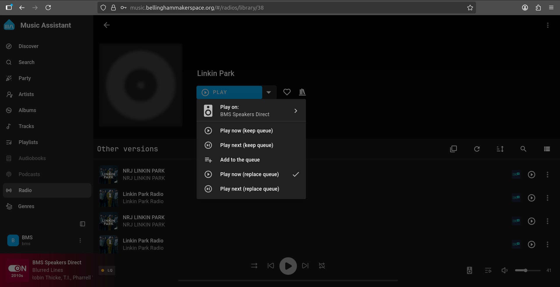Image resolution: width=560 pixels, height=287 pixels.
Task: Go to the Party section
Action: [x=47, y=78]
